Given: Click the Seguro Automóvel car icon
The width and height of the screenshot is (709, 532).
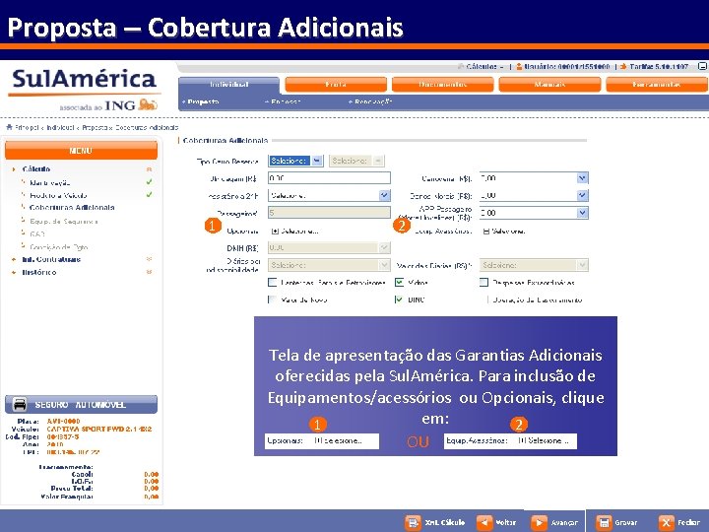Looking at the screenshot, I should click(20, 404).
